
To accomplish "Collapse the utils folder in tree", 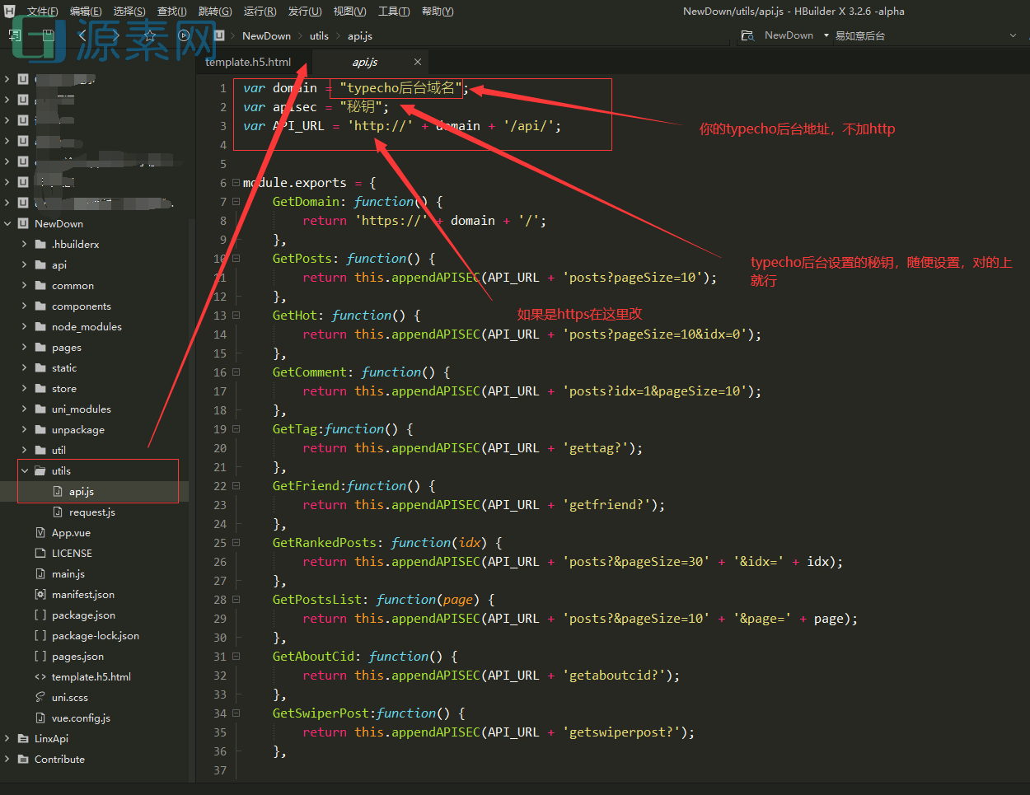I will click(25, 471).
